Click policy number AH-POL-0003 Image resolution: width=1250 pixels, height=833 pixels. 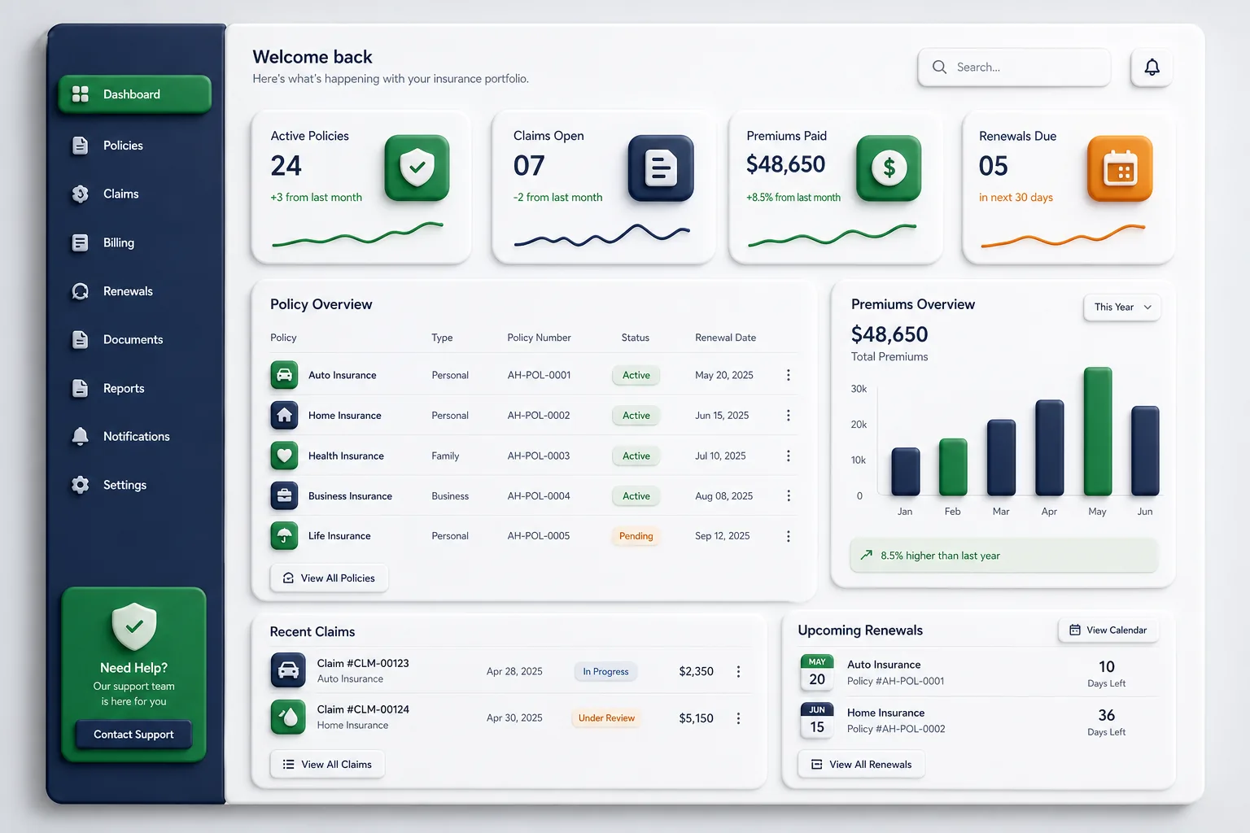[539, 456]
